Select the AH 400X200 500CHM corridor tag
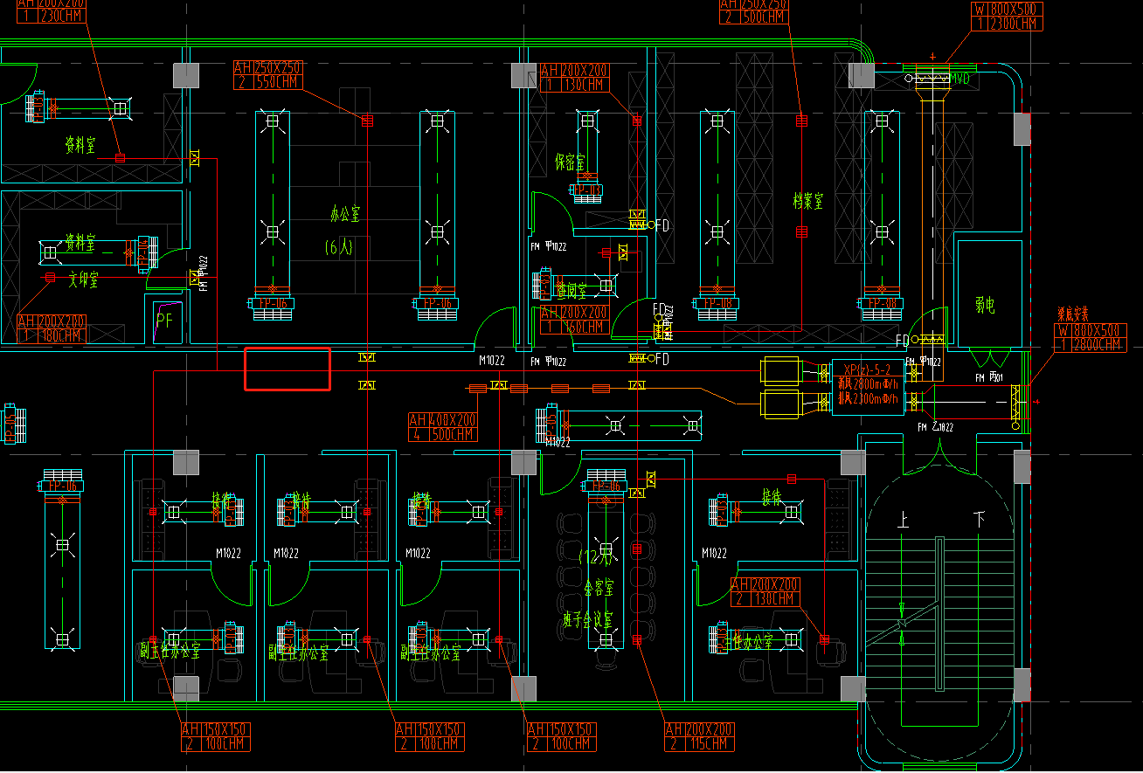Image resolution: width=1143 pixels, height=773 pixels. click(x=443, y=427)
